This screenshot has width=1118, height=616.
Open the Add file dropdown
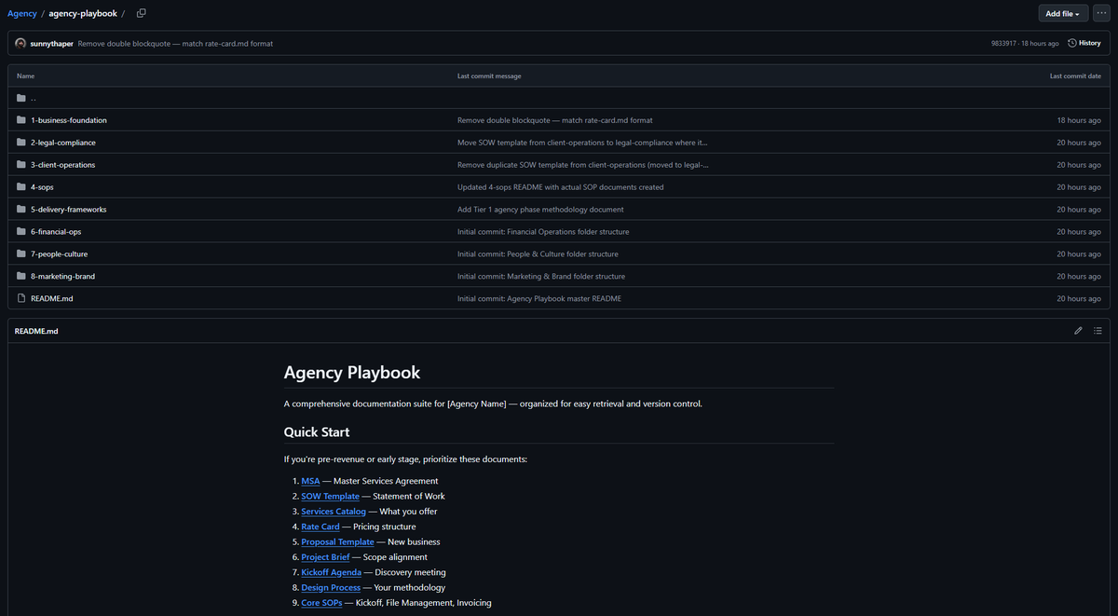pos(1063,13)
